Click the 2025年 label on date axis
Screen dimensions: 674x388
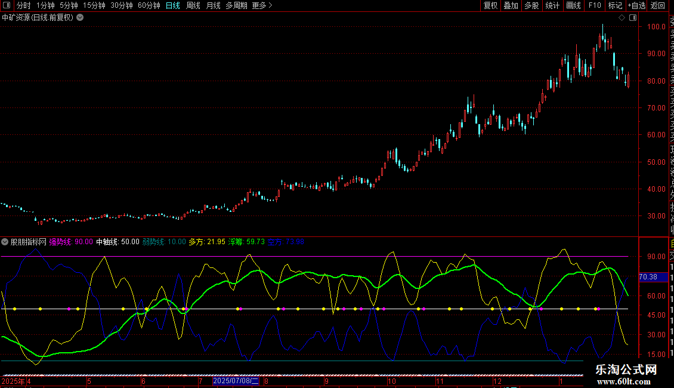point(13,381)
